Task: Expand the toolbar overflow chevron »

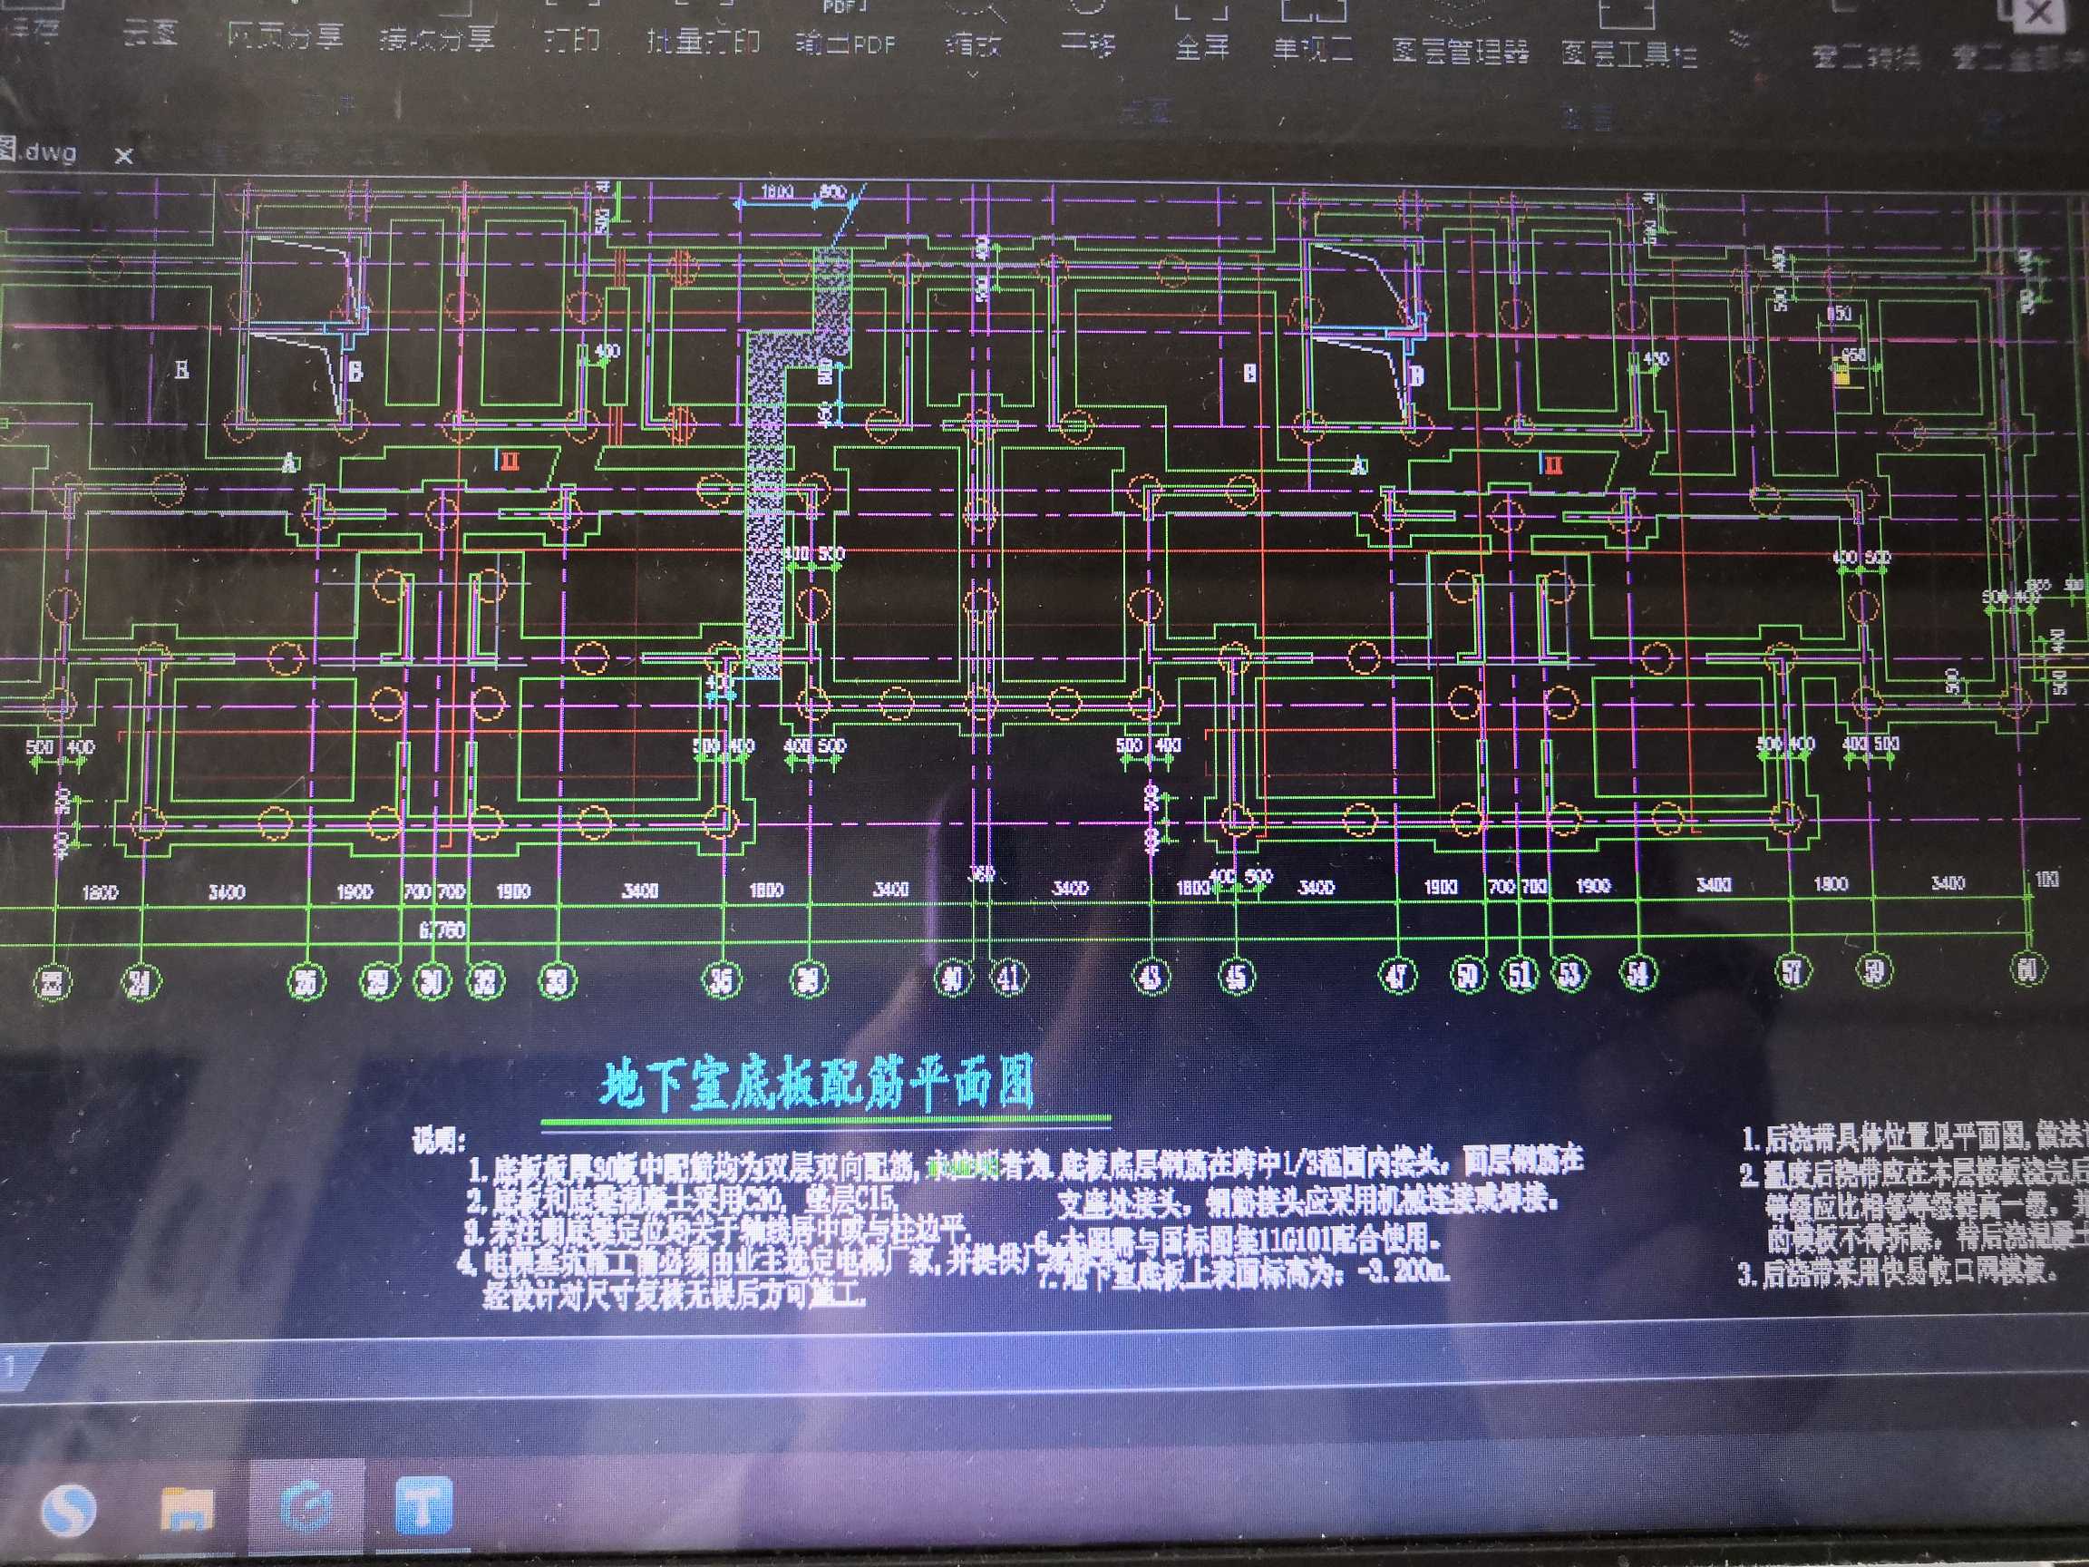Action: pyautogui.click(x=1740, y=40)
